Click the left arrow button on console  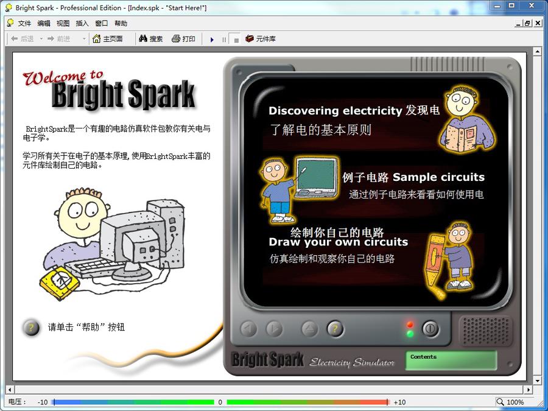tap(248, 329)
